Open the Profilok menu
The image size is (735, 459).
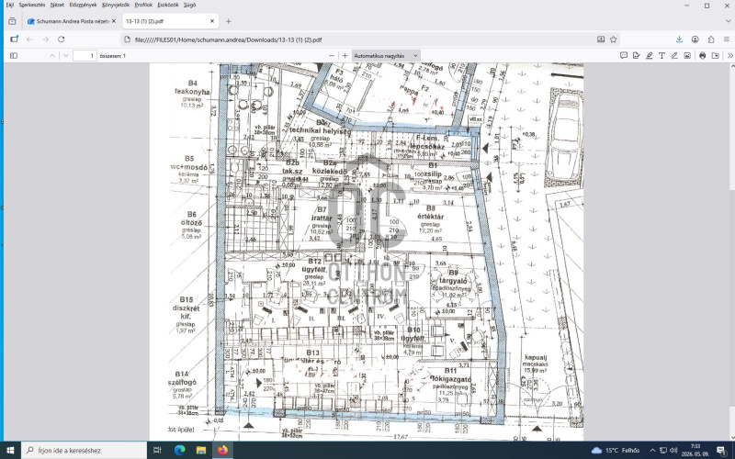pos(143,5)
